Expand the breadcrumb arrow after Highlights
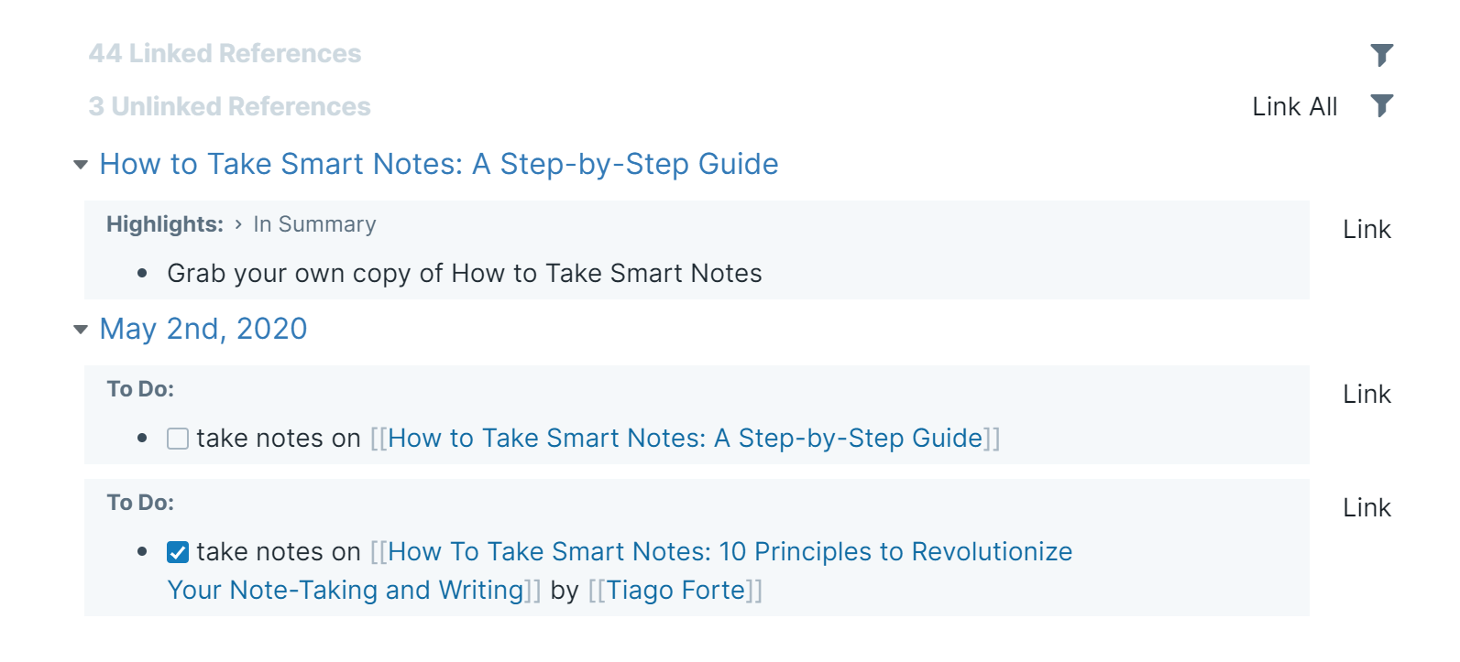Image resolution: width=1460 pixels, height=662 pixels. click(x=238, y=224)
